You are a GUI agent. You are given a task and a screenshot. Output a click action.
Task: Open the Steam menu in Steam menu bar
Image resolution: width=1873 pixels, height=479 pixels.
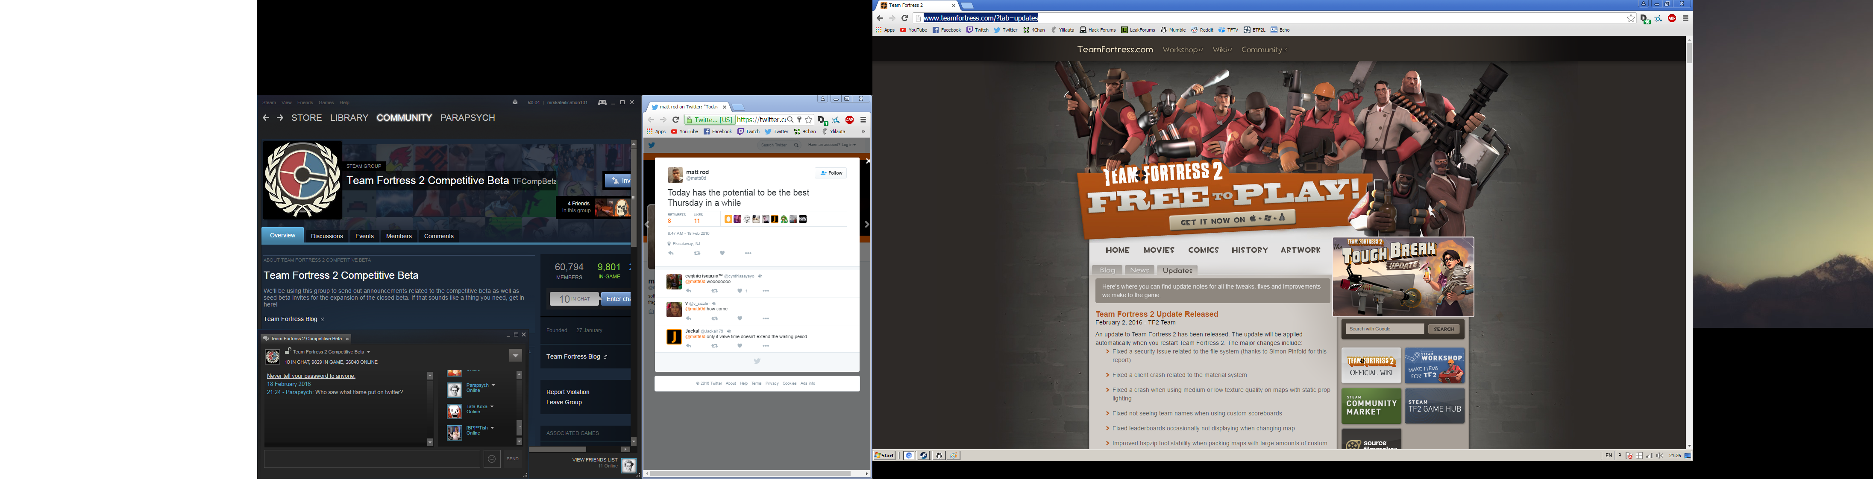click(269, 102)
